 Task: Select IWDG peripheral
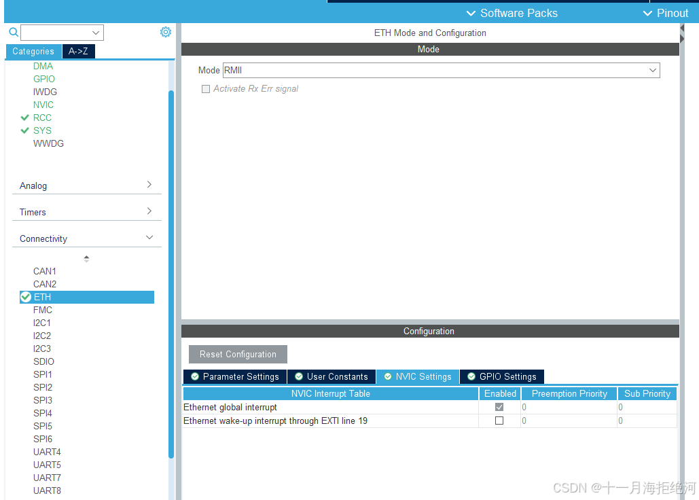click(45, 92)
